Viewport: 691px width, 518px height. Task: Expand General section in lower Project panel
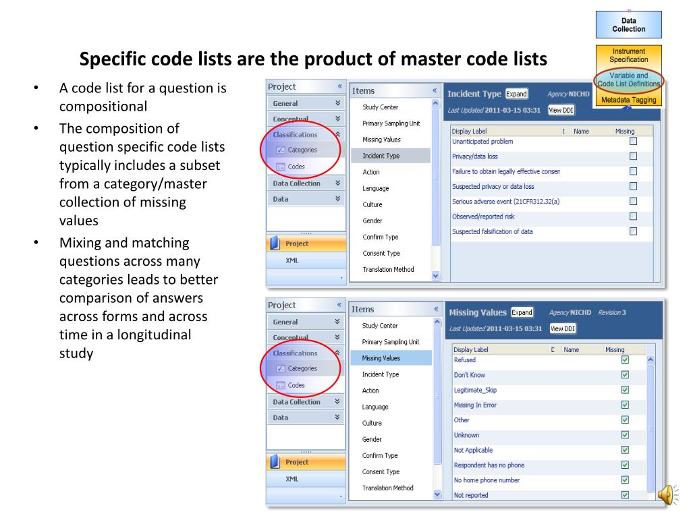click(337, 322)
